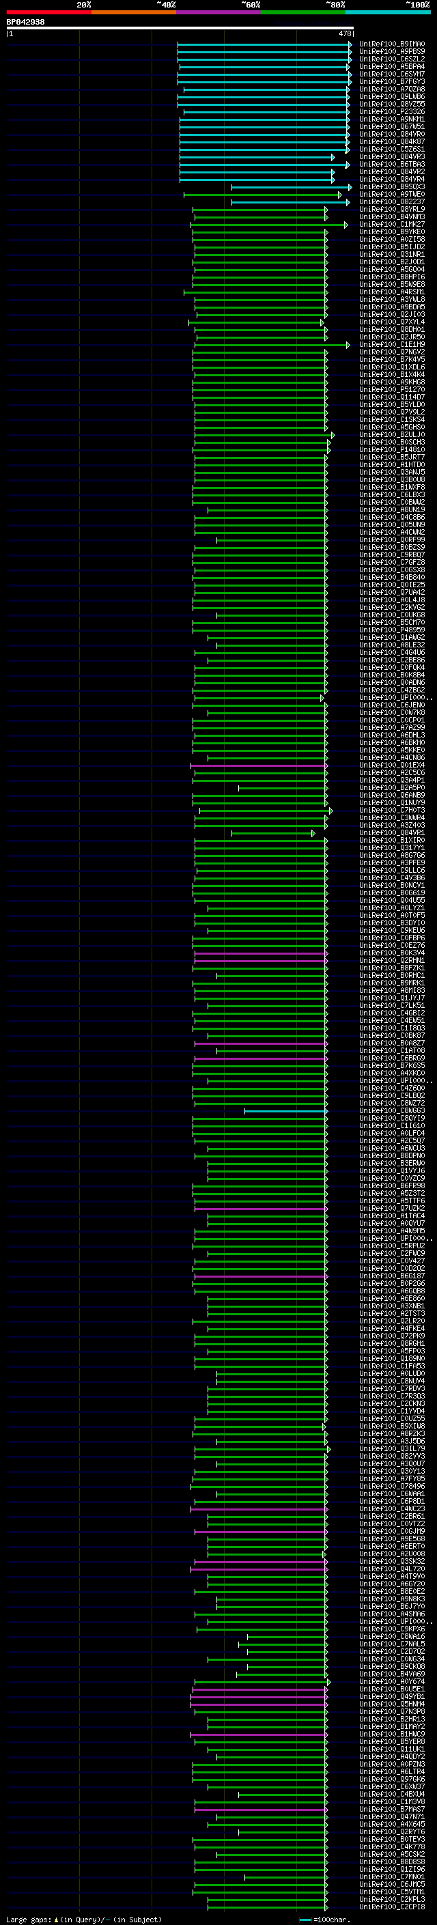Select the UniRef100_B9YKE0 label
This screenshot has height=1925, width=437.
(x=391, y=231)
